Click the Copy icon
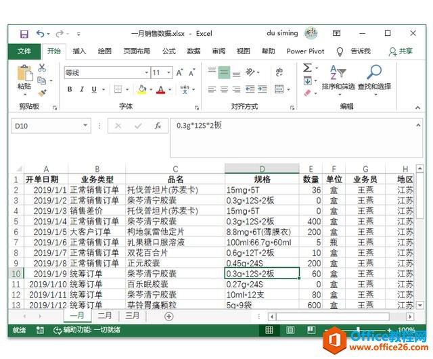 point(42,80)
